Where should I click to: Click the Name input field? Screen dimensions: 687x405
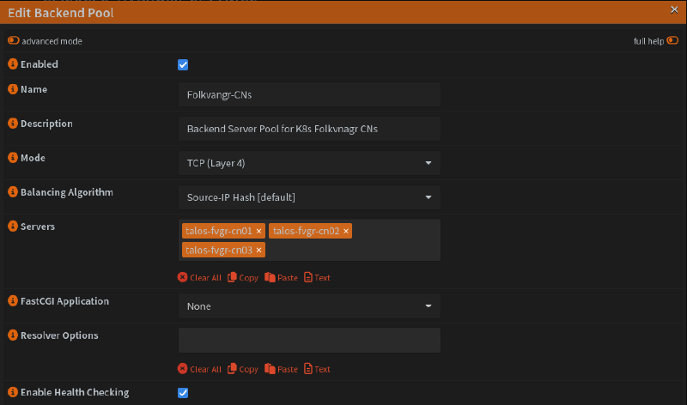(309, 94)
